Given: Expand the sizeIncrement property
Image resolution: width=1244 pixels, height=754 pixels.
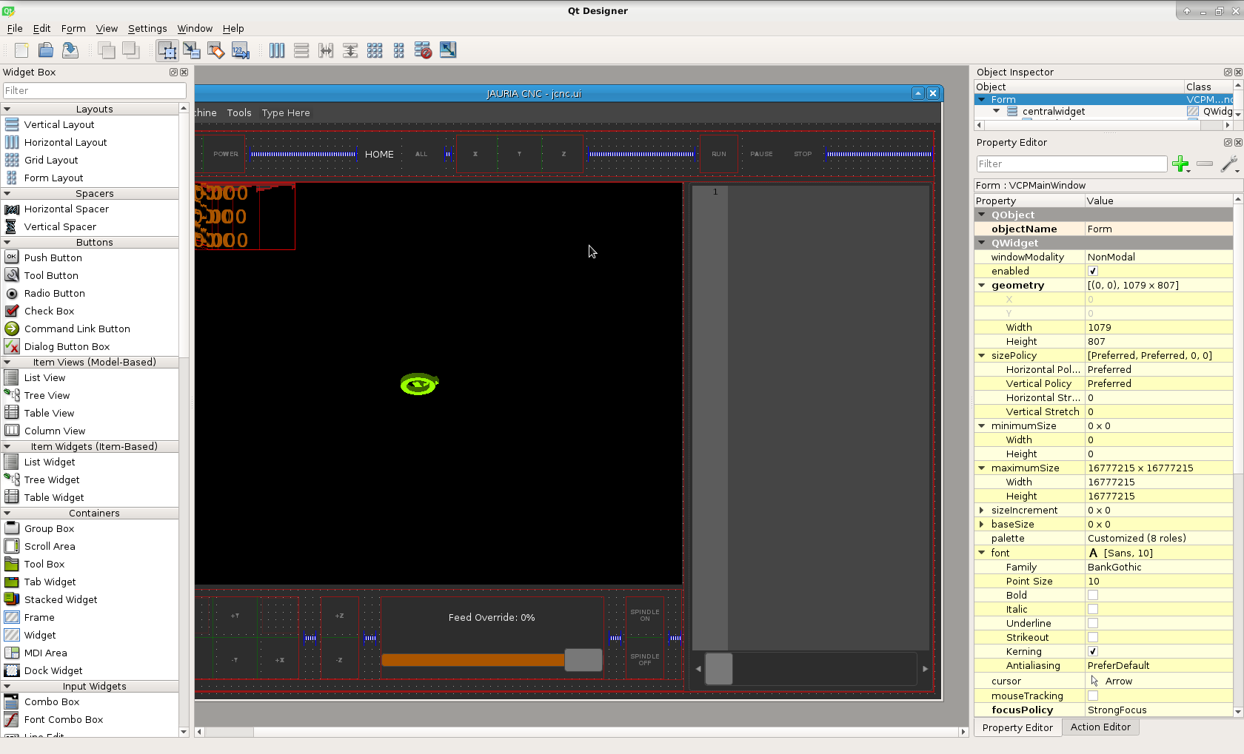Looking at the screenshot, I should click(982, 511).
